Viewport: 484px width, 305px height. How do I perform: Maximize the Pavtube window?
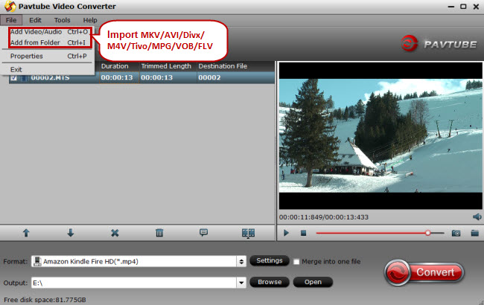tap(463, 6)
